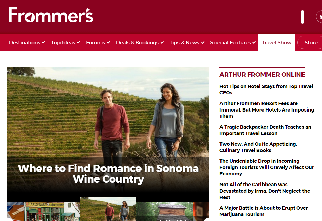This screenshot has width=322, height=221.
Task: Click the Frommer's logo
Action: [50, 16]
